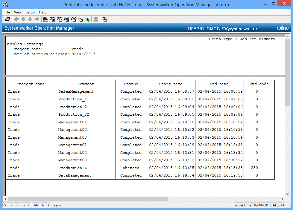Click the yellow page with green check icon
The image size is (293, 210).
pyautogui.click(x=87, y=19)
